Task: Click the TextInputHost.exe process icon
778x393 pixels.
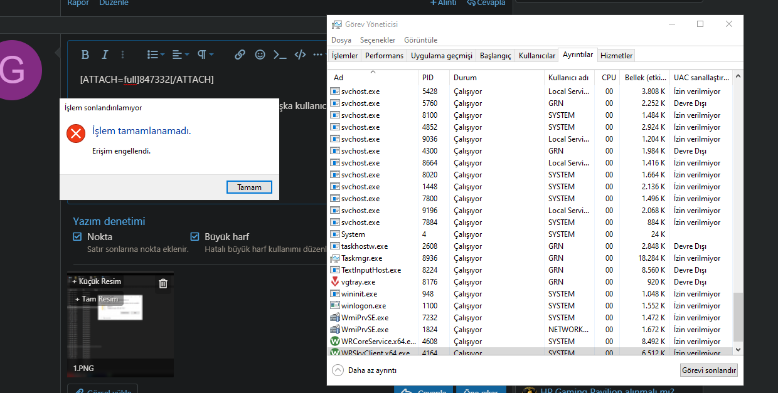Action: tap(334, 270)
